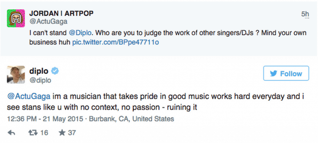Screen dimensions: 318x143
Task: Click the reply arrow icon
Action: (11, 132)
